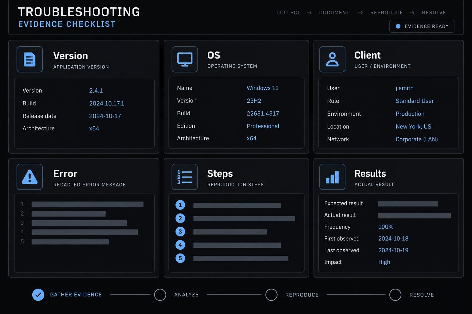The image size is (472, 314).
Task: Click app version value 2.4.1
Action: pyautogui.click(x=96, y=90)
